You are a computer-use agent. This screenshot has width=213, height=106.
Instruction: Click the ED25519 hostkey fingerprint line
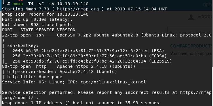pos(92,61)
